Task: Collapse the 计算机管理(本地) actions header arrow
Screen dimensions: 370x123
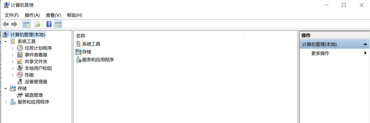Action: [365, 44]
